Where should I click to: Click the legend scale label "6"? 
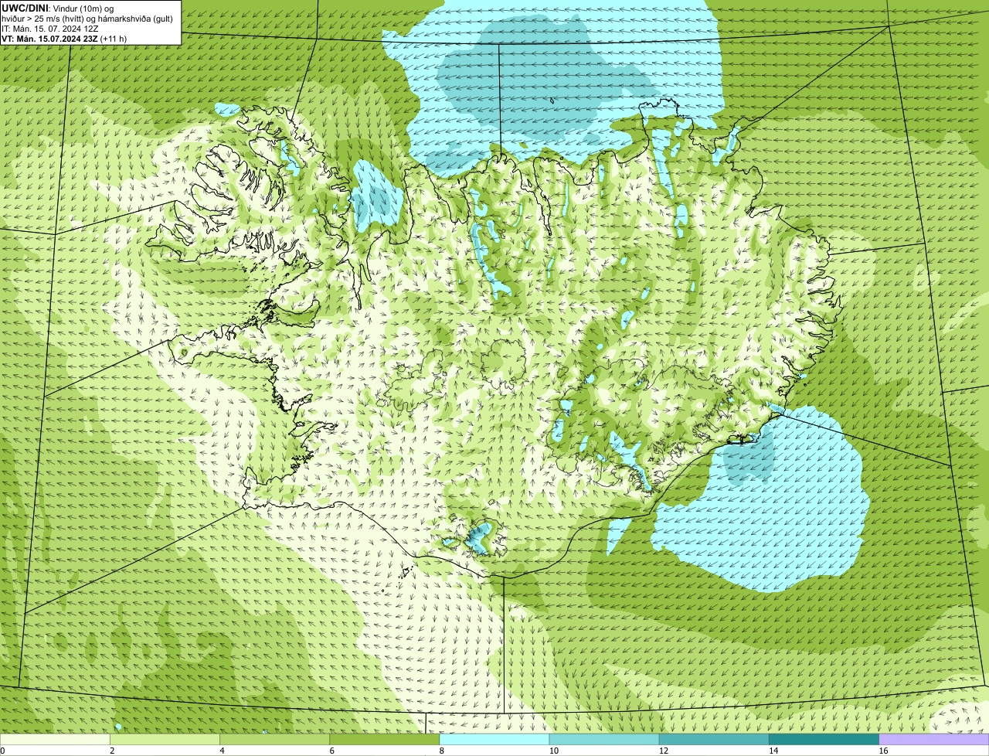331,751
